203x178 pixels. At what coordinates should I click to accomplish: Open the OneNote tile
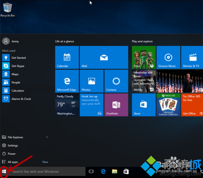[116, 105]
